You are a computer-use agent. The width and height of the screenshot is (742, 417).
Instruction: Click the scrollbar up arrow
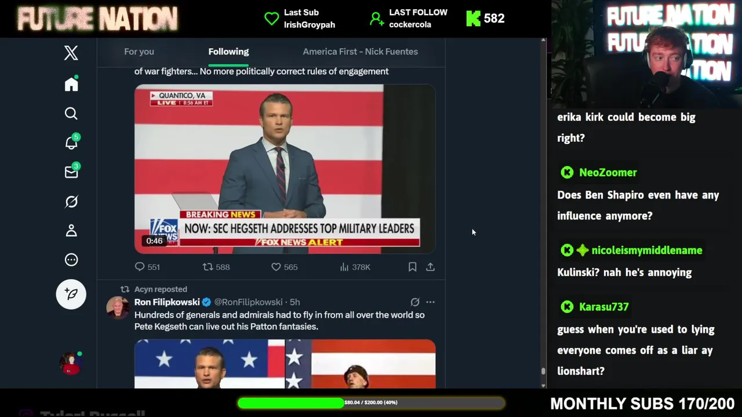(543, 41)
